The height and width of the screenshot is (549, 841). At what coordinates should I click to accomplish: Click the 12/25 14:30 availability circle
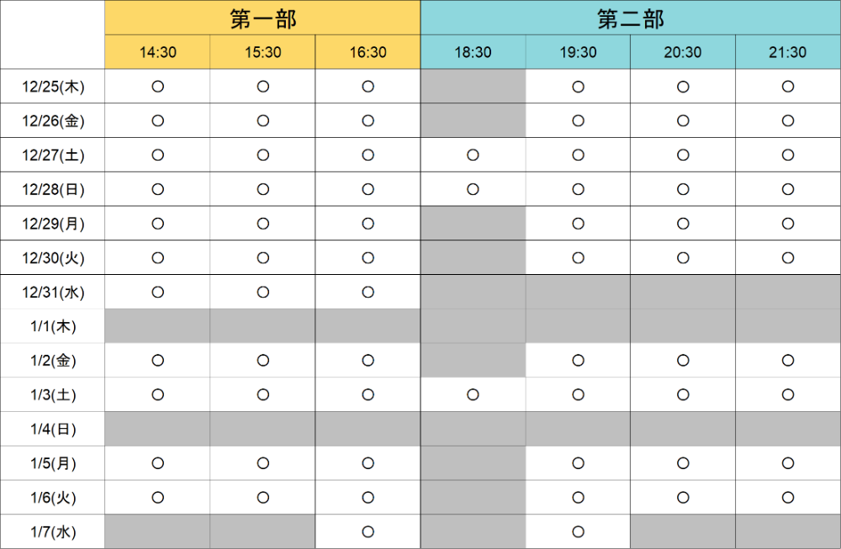tap(157, 87)
